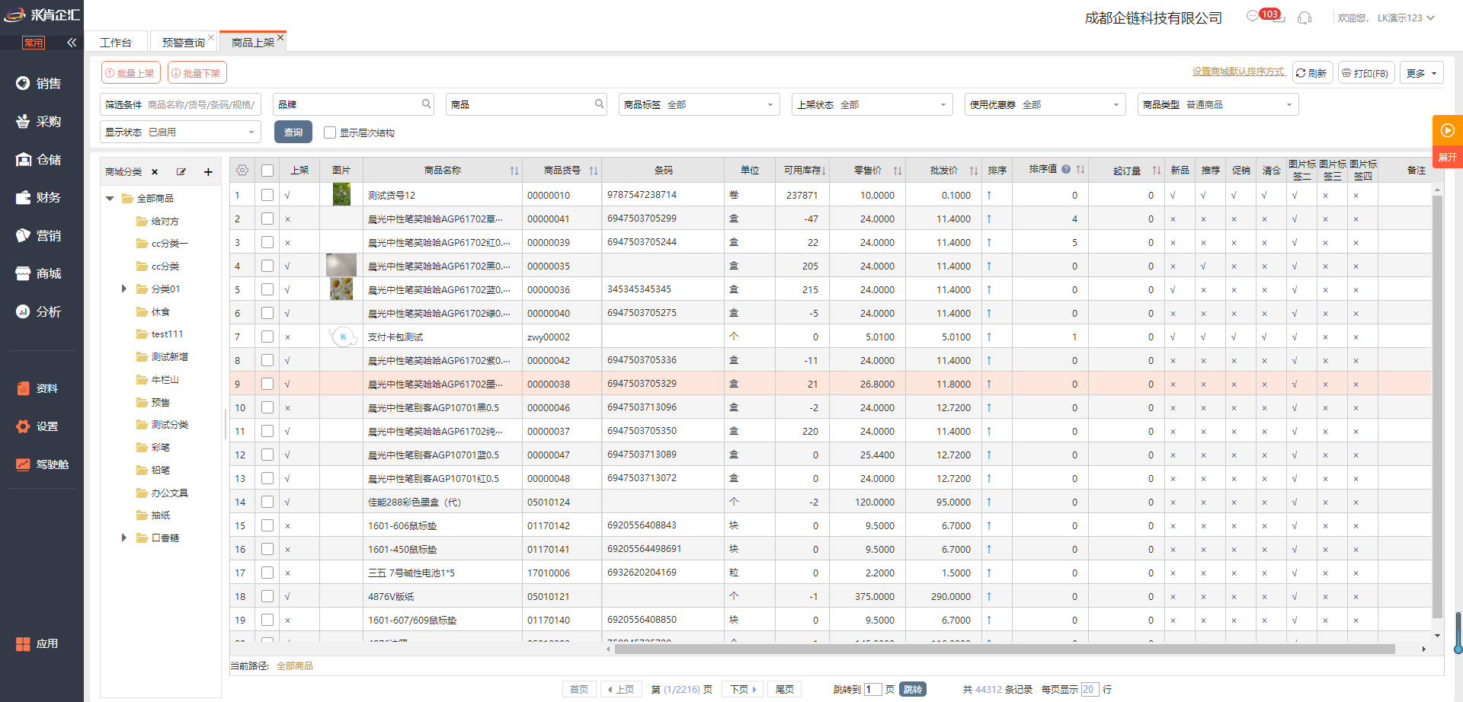Switch to the 工作台 tab

pyautogui.click(x=116, y=43)
